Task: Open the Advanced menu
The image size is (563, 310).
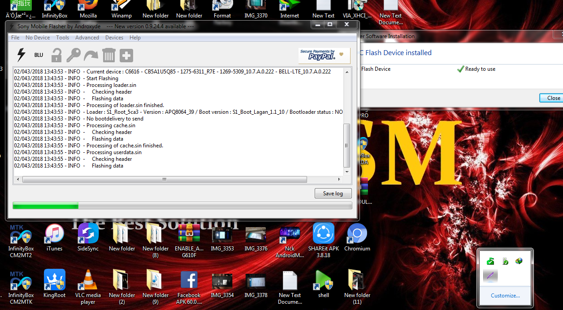Action: point(87,38)
